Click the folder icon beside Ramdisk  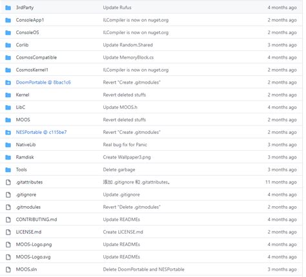click(8, 157)
